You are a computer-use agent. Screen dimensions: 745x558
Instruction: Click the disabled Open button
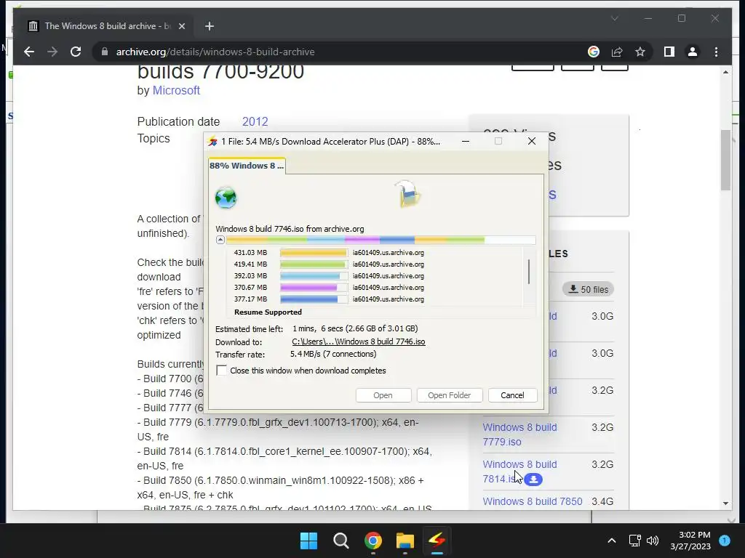pos(383,395)
